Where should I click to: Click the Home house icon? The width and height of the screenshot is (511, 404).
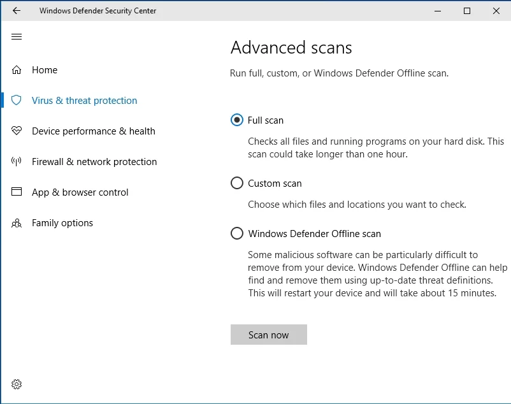pos(17,70)
